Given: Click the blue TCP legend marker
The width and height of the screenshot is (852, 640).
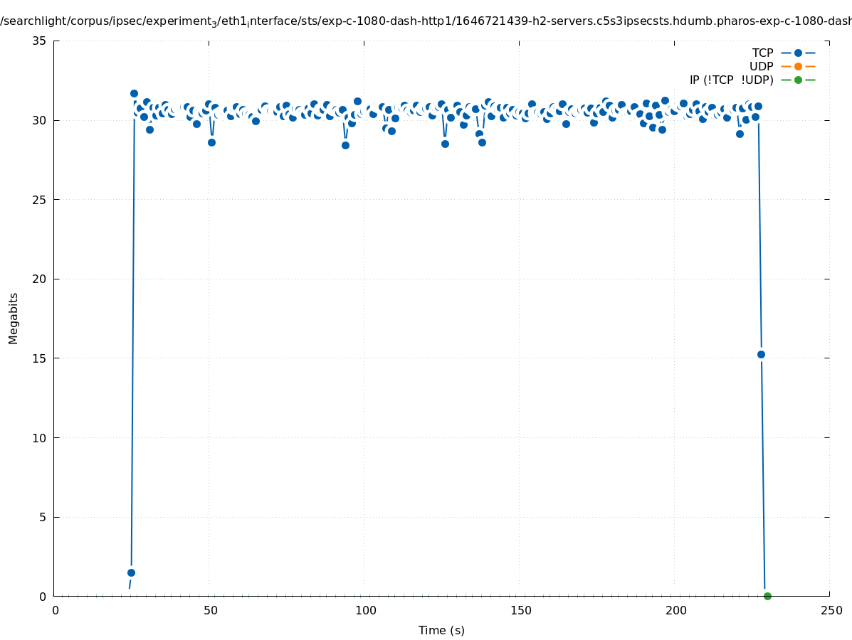Looking at the screenshot, I should 798,53.
